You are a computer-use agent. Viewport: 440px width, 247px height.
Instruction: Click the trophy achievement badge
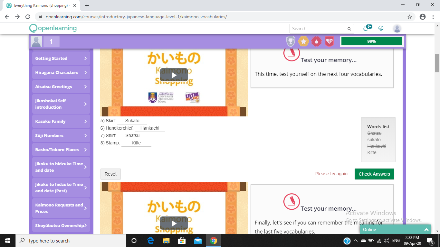pos(291,41)
